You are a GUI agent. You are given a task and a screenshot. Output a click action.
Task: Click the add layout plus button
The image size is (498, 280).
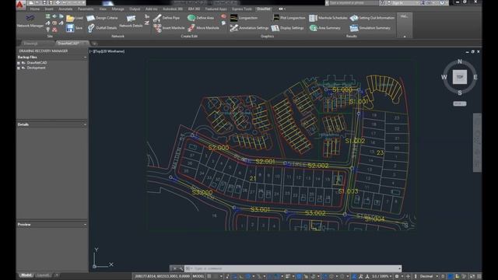tap(57, 275)
